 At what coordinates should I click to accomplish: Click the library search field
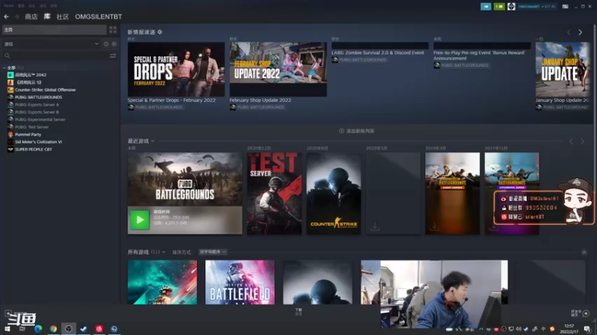55,55
